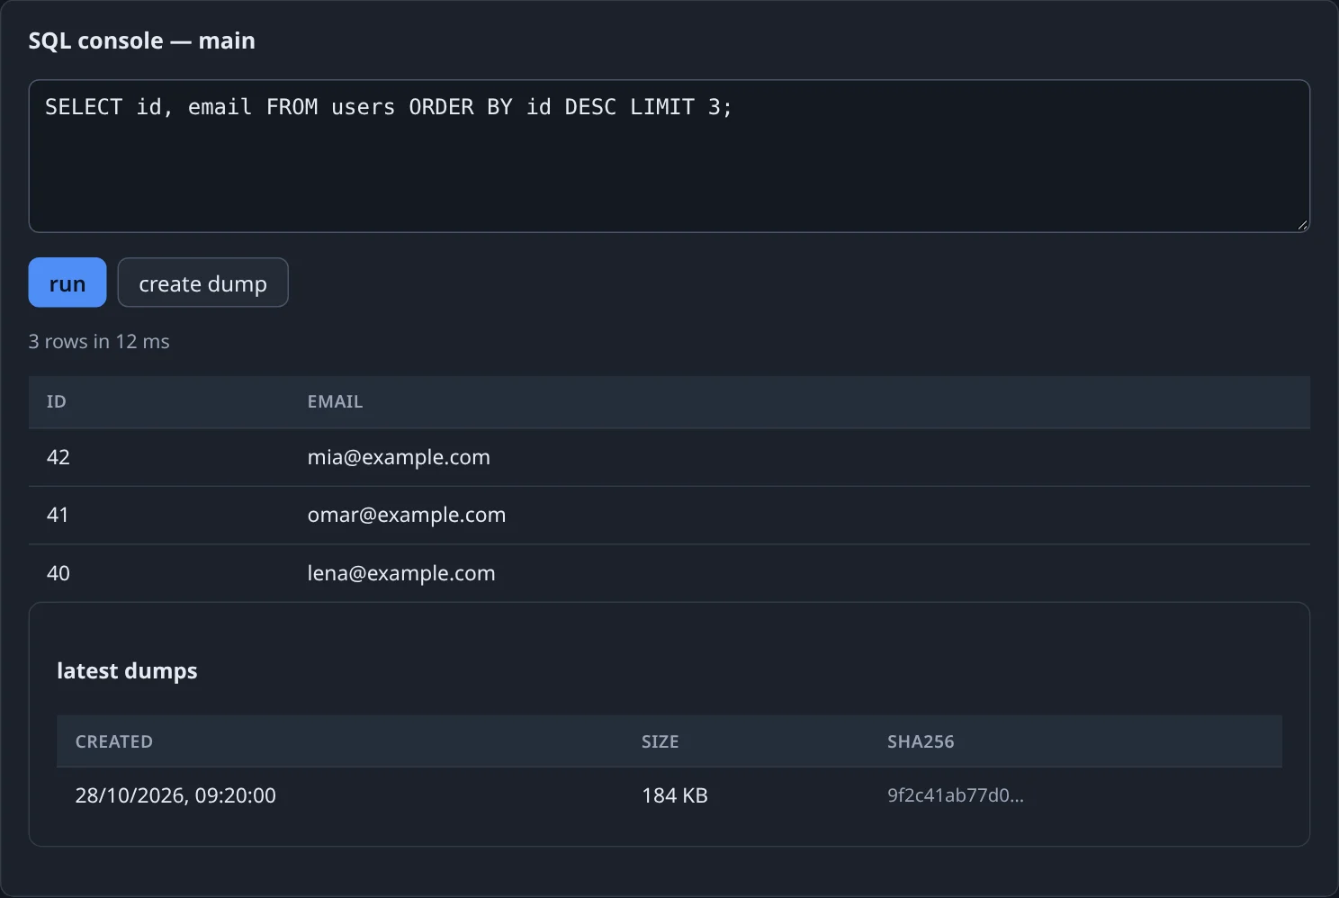Focus the SQL query text area
Screen dimensions: 1339x898
(x=669, y=157)
